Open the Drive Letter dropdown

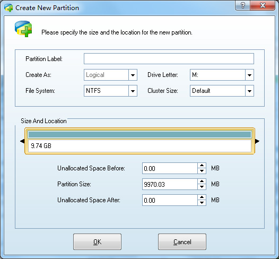(249, 75)
